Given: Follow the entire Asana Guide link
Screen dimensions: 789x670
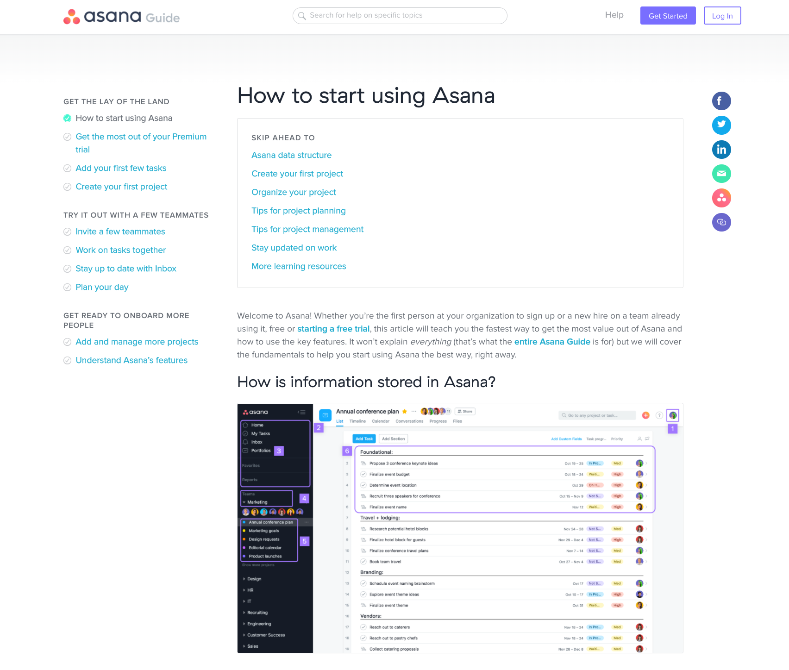Looking at the screenshot, I should (x=552, y=342).
